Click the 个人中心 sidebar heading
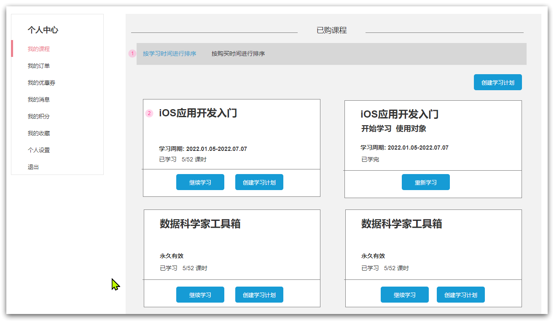This screenshot has height=322, width=554. click(x=43, y=30)
